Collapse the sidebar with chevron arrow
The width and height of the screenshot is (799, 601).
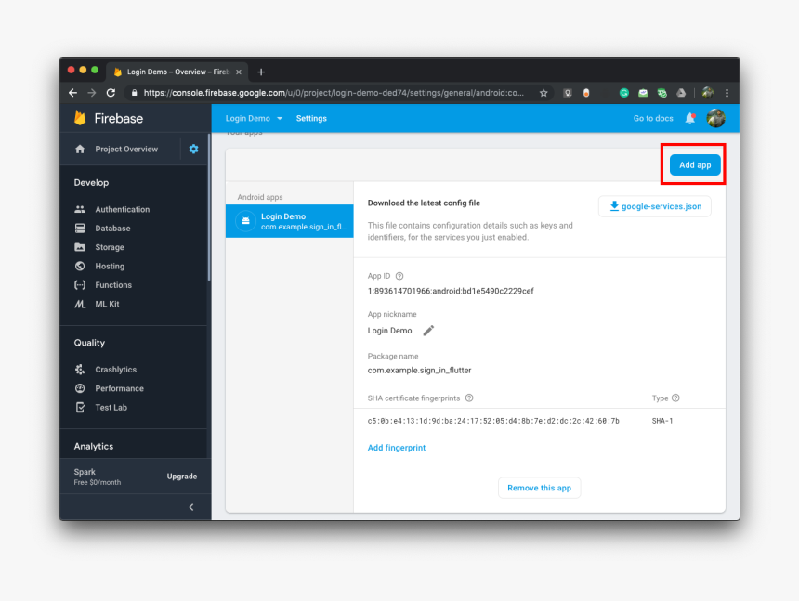tap(191, 507)
